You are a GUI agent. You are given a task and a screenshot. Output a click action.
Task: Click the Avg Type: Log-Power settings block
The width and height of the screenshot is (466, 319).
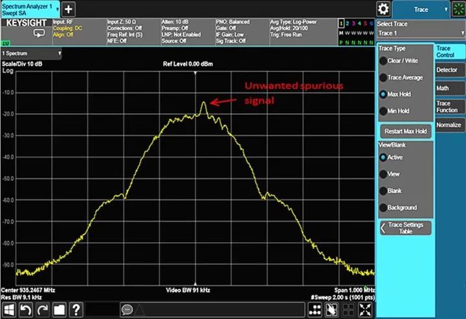pyautogui.click(x=303, y=32)
